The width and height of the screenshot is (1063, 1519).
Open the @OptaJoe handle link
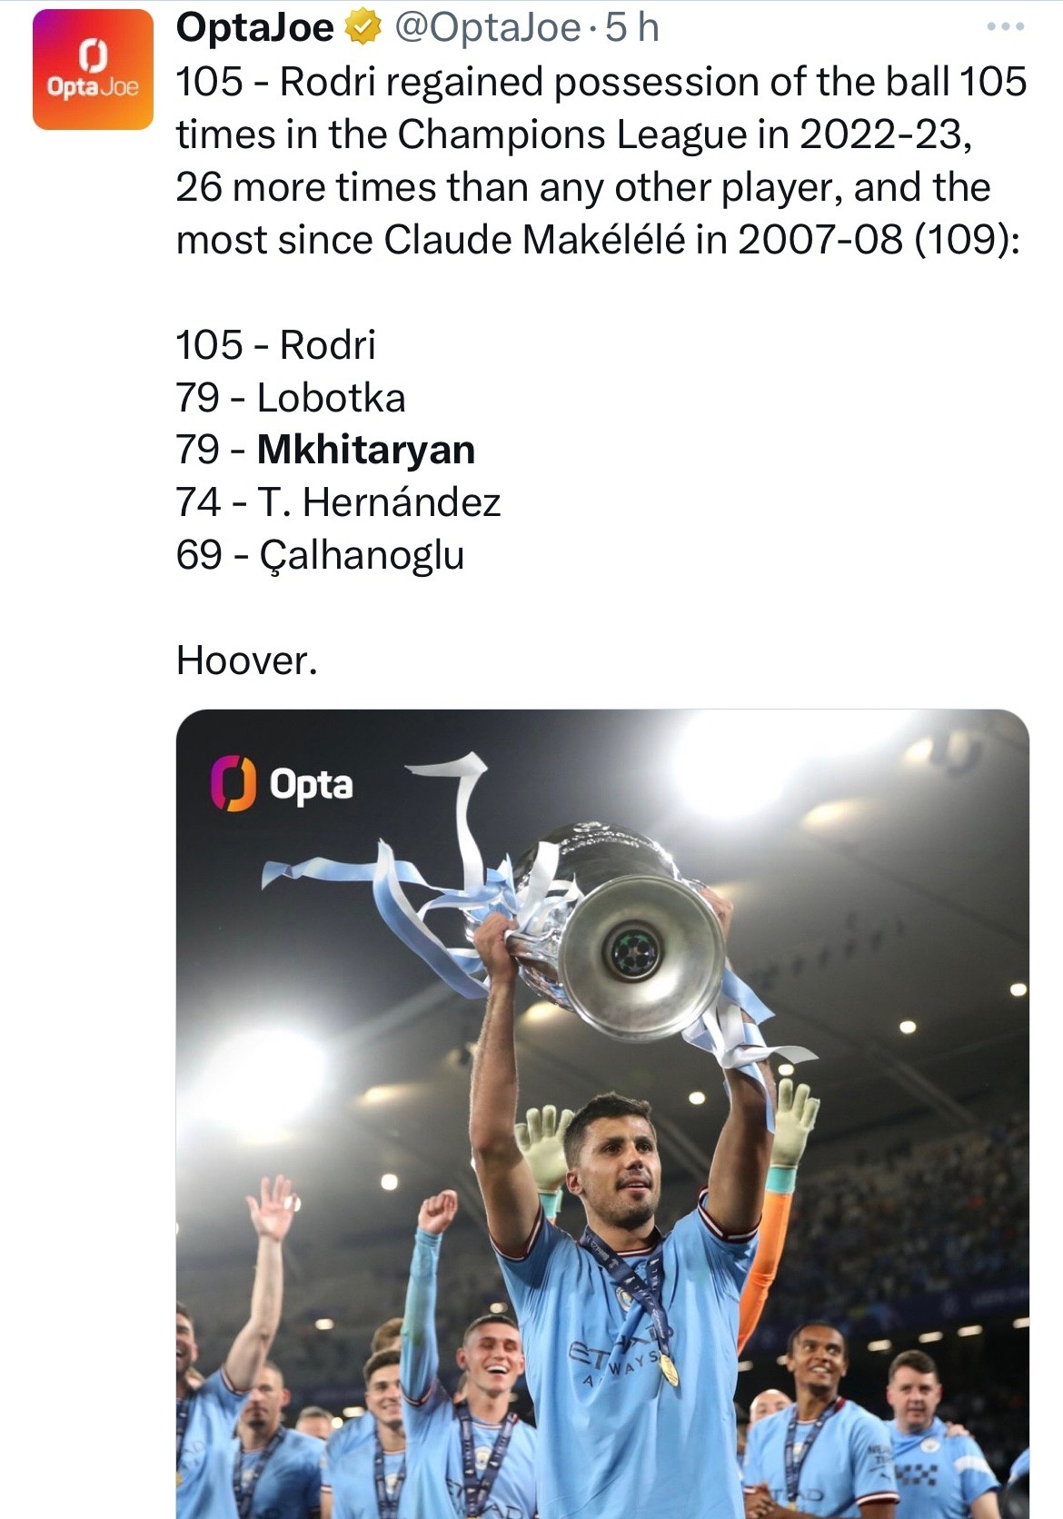484,28
